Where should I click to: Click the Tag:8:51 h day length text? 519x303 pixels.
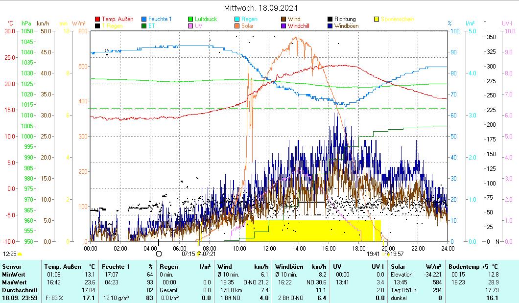tap(403, 290)
